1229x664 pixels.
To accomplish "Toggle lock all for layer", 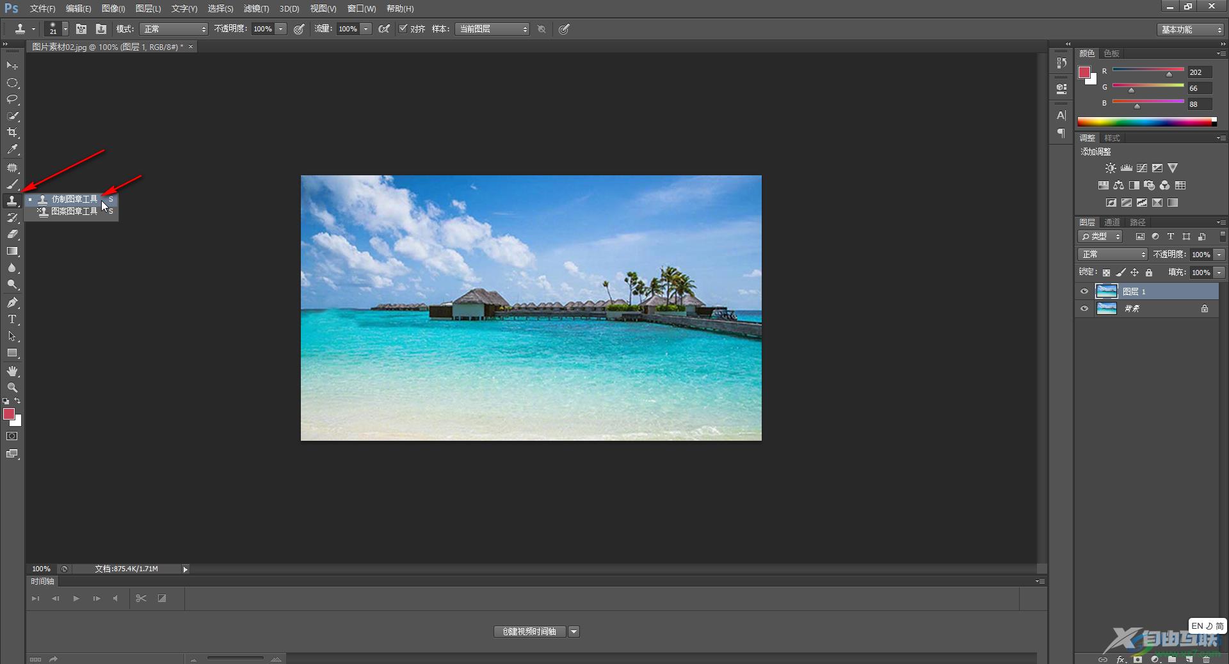I will point(1149,273).
